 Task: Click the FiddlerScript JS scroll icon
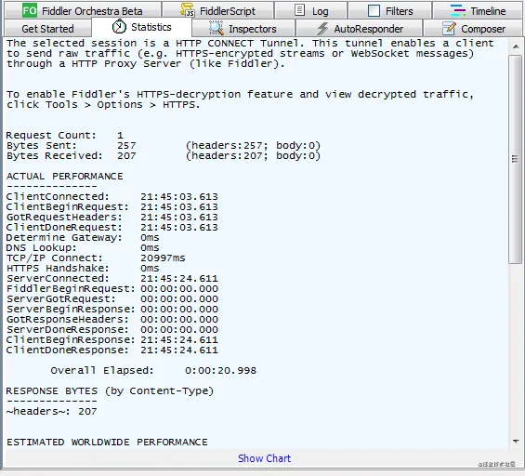[x=187, y=10]
